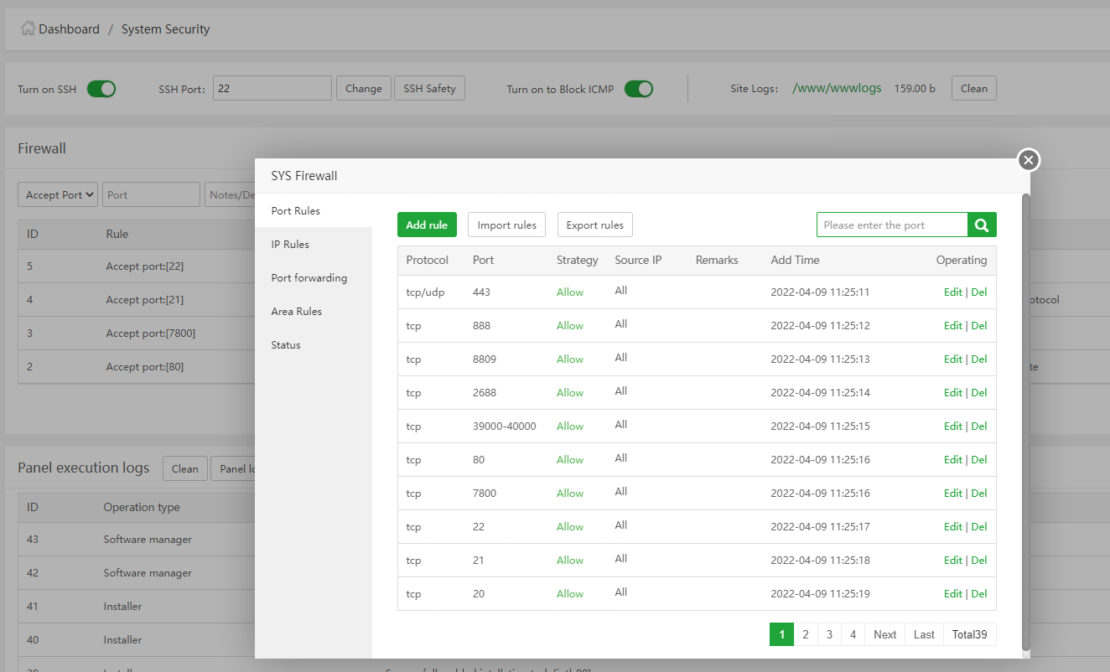Switch to the IP Rules tab
This screenshot has width=1110, height=672.
pyautogui.click(x=290, y=245)
